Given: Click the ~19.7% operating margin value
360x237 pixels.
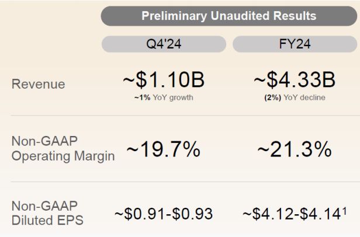Looking at the screenshot, I should click(163, 149).
